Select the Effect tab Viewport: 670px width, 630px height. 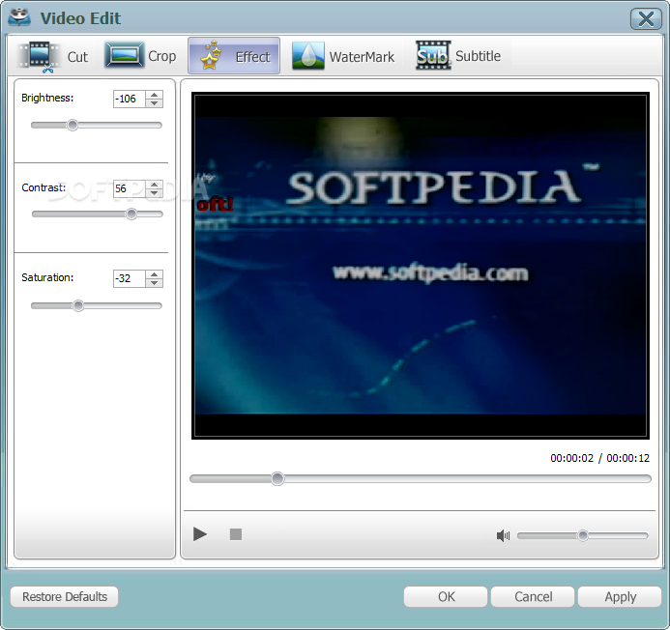click(x=234, y=56)
